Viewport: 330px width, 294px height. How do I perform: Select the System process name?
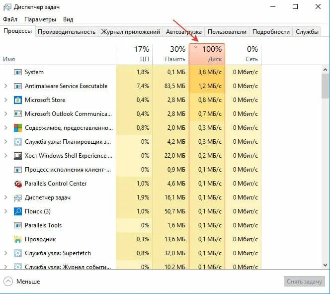(x=34, y=72)
